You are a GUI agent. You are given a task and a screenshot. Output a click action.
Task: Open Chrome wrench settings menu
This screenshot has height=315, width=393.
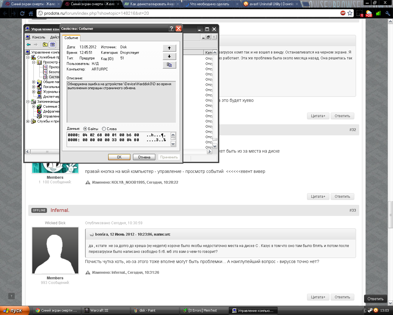[387, 13]
